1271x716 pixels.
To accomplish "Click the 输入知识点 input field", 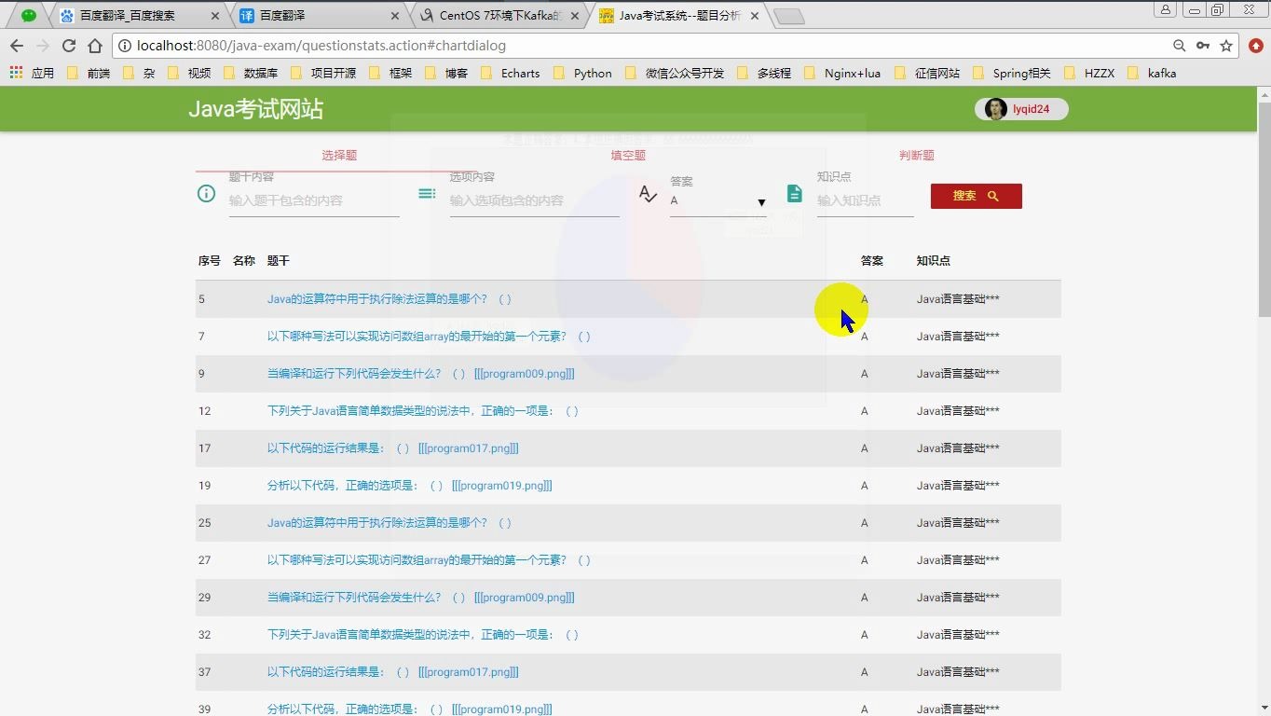I will tap(864, 200).
